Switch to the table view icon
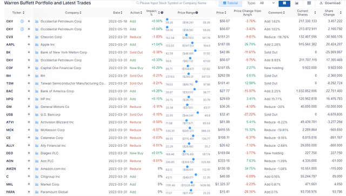 pyautogui.click(x=284, y=3)
